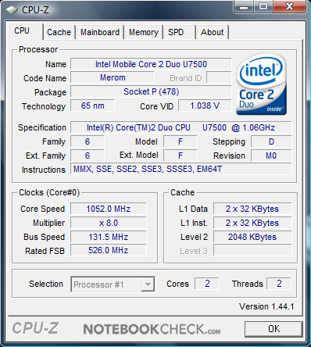
Task: Click the Specification field with 1.06GHz
Action: coord(181,127)
